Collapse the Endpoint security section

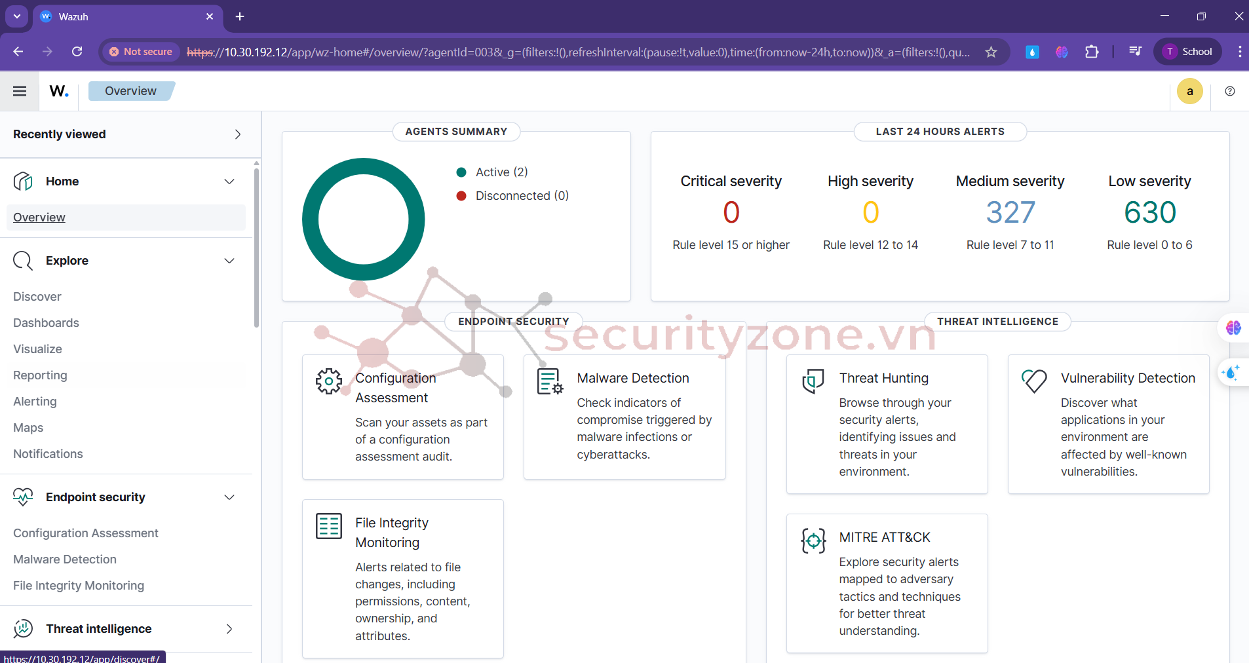point(229,497)
